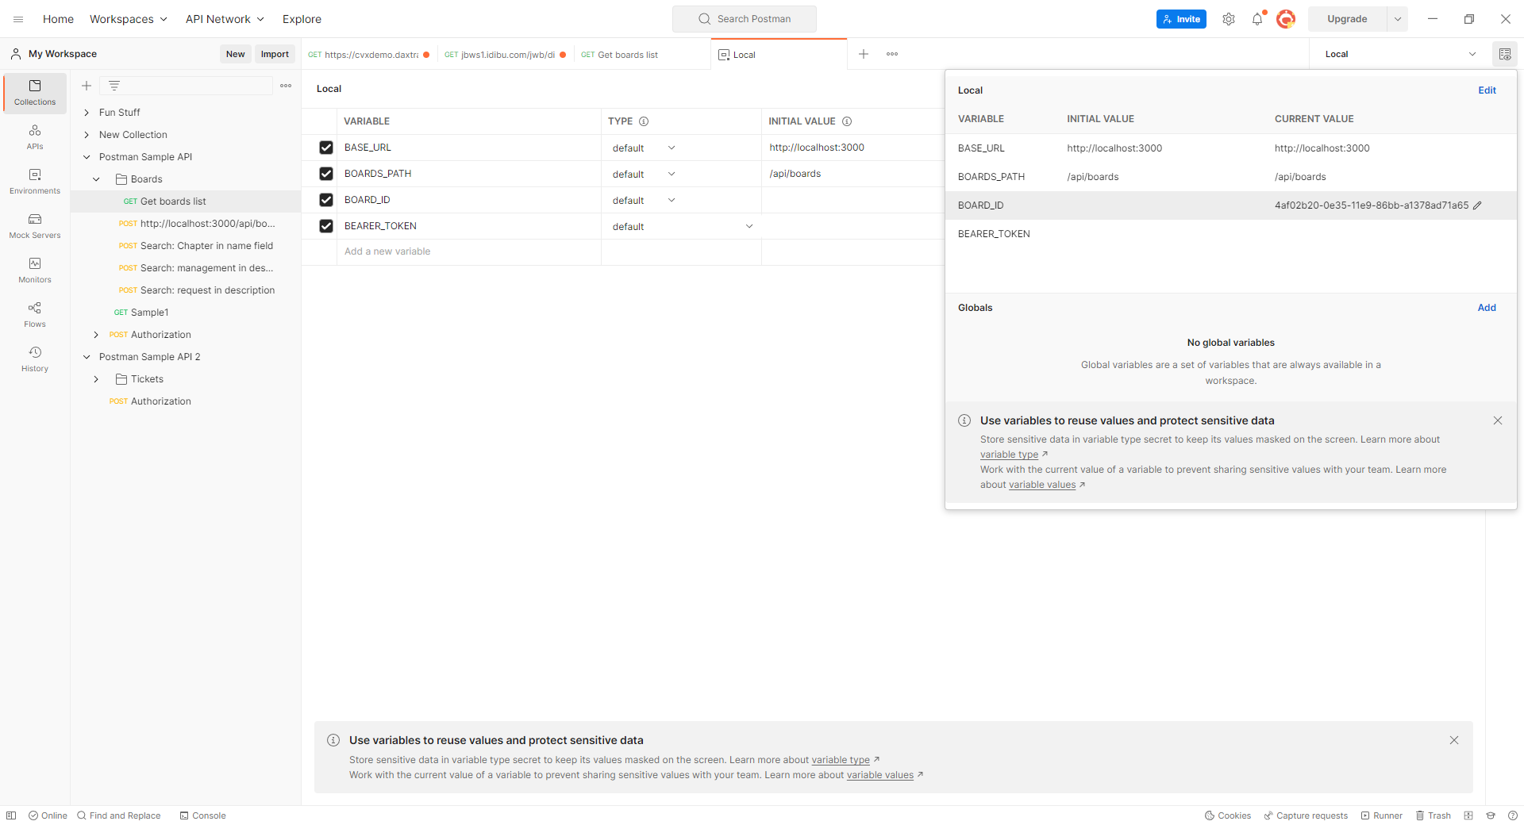This screenshot has width=1524, height=825.
Task: Click the environment quick look icon
Action: coord(1505,54)
